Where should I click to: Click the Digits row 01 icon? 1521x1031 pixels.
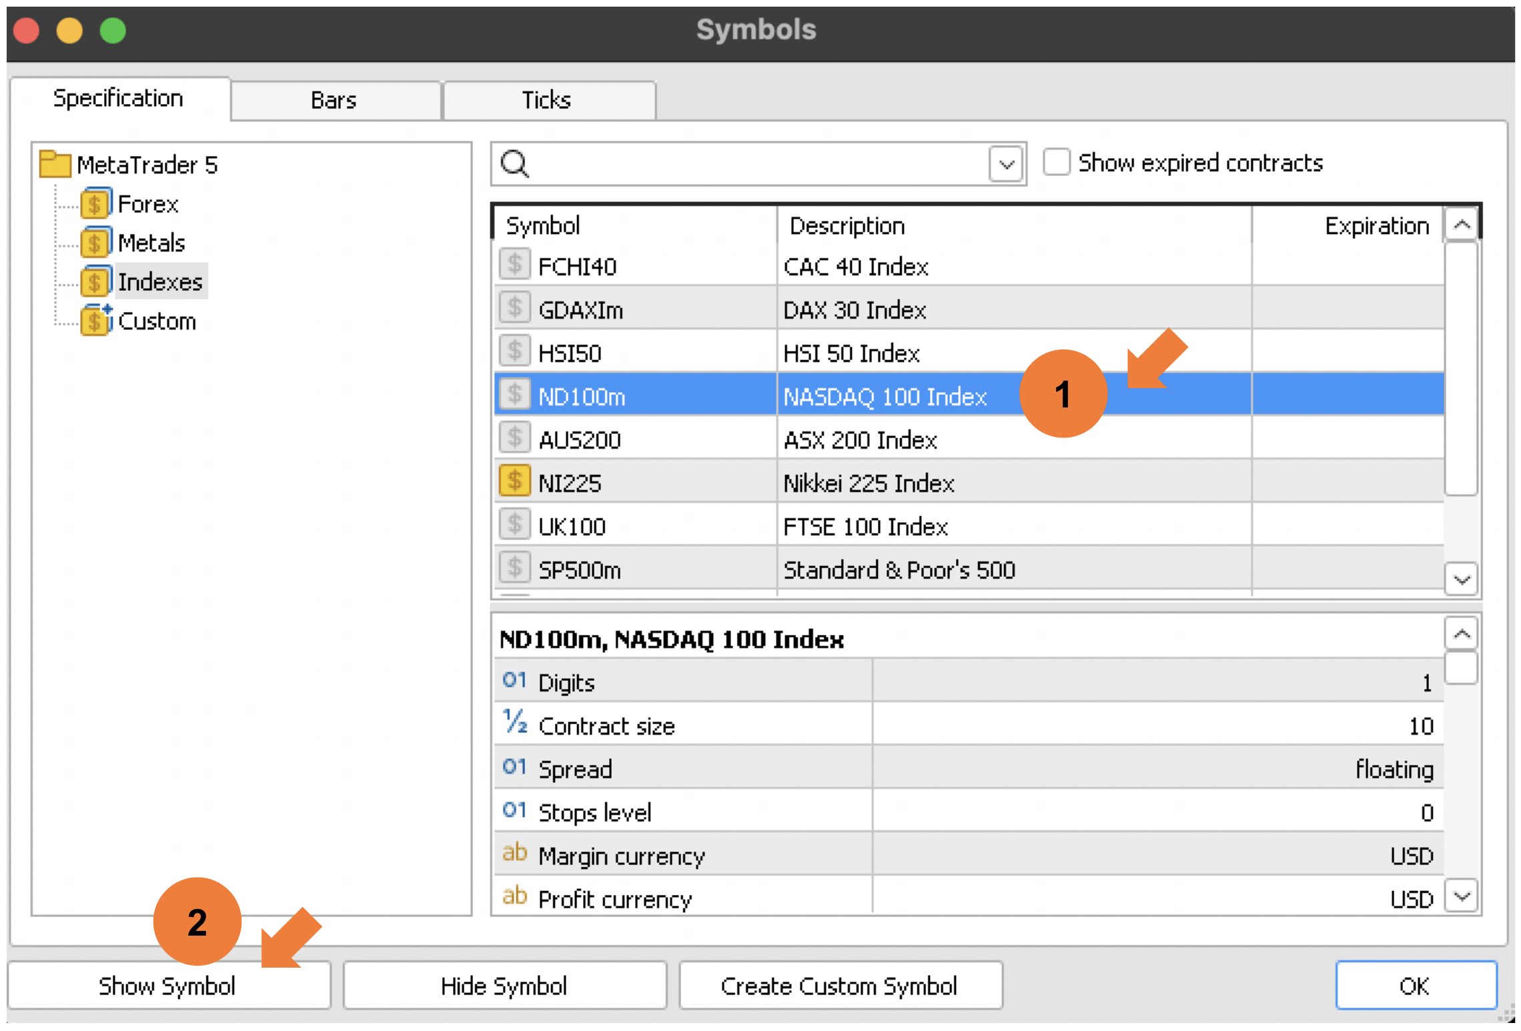(x=514, y=680)
